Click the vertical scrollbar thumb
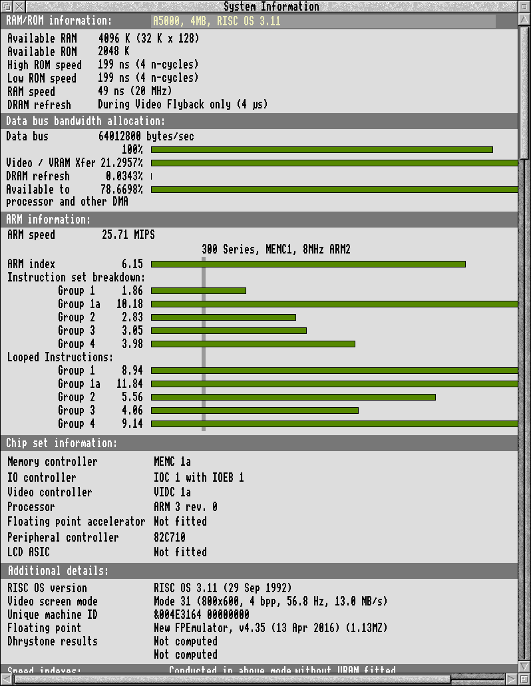 (524, 92)
